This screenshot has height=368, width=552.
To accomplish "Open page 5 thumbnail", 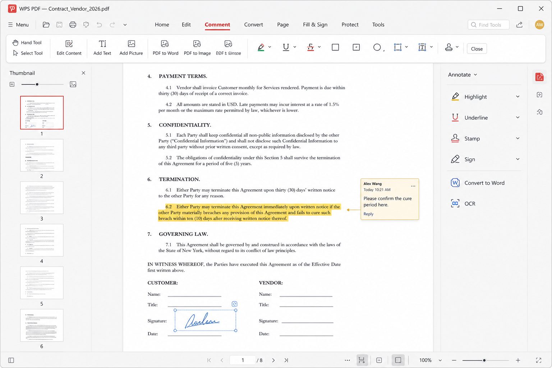I will point(42,283).
